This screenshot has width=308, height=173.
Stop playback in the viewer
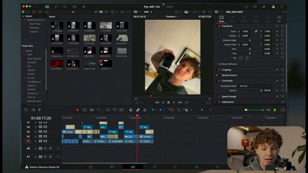(168, 102)
